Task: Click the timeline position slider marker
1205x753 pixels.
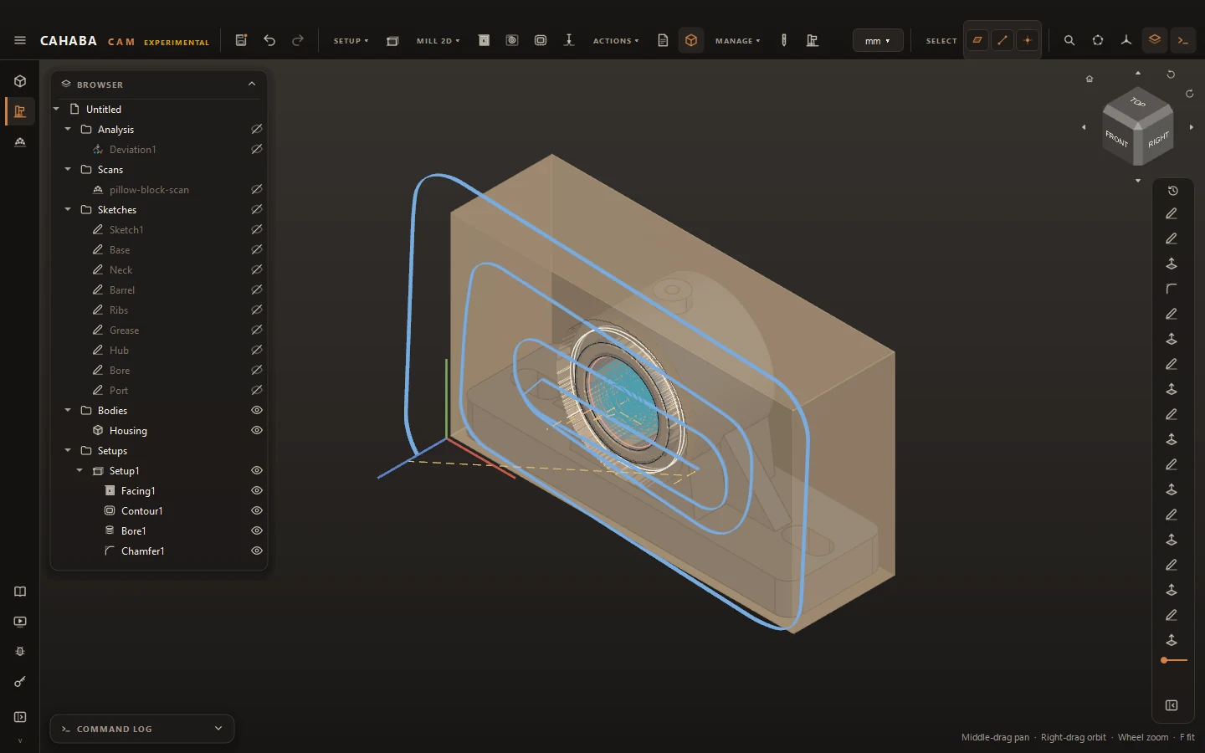Action: point(1164,660)
